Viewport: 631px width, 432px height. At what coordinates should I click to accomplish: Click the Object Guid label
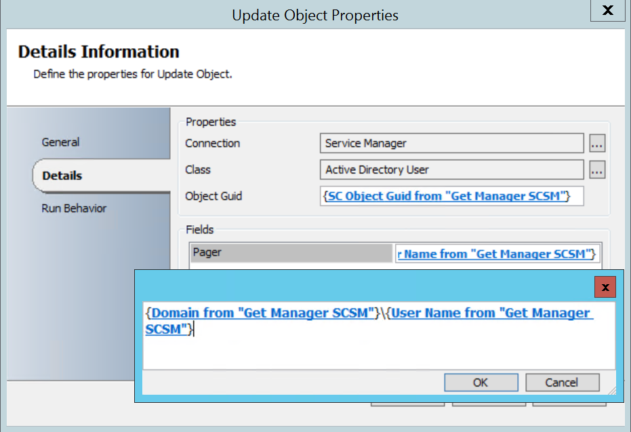pos(213,196)
